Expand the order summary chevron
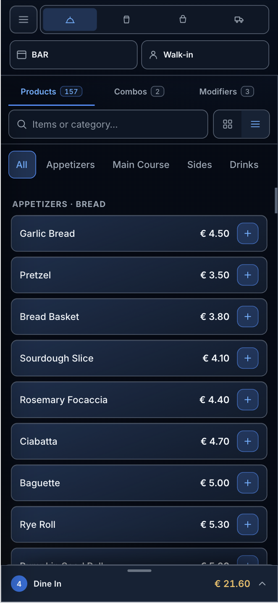Viewport: 278px width, 603px height. click(x=262, y=584)
